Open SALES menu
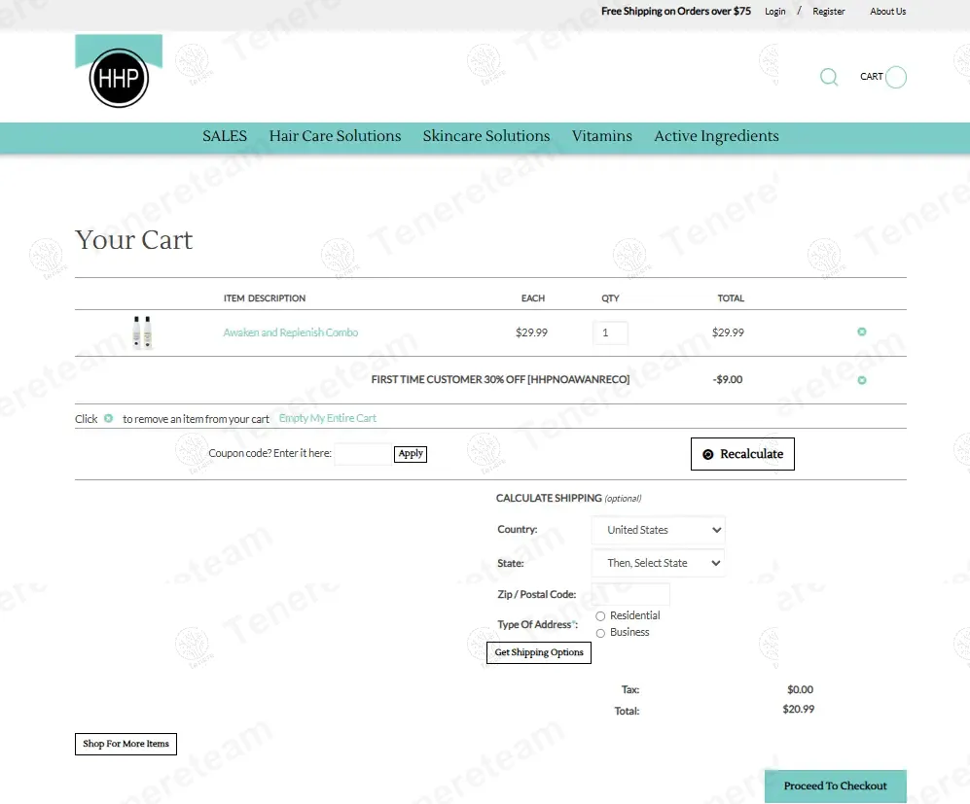The image size is (970, 804). click(225, 136)
